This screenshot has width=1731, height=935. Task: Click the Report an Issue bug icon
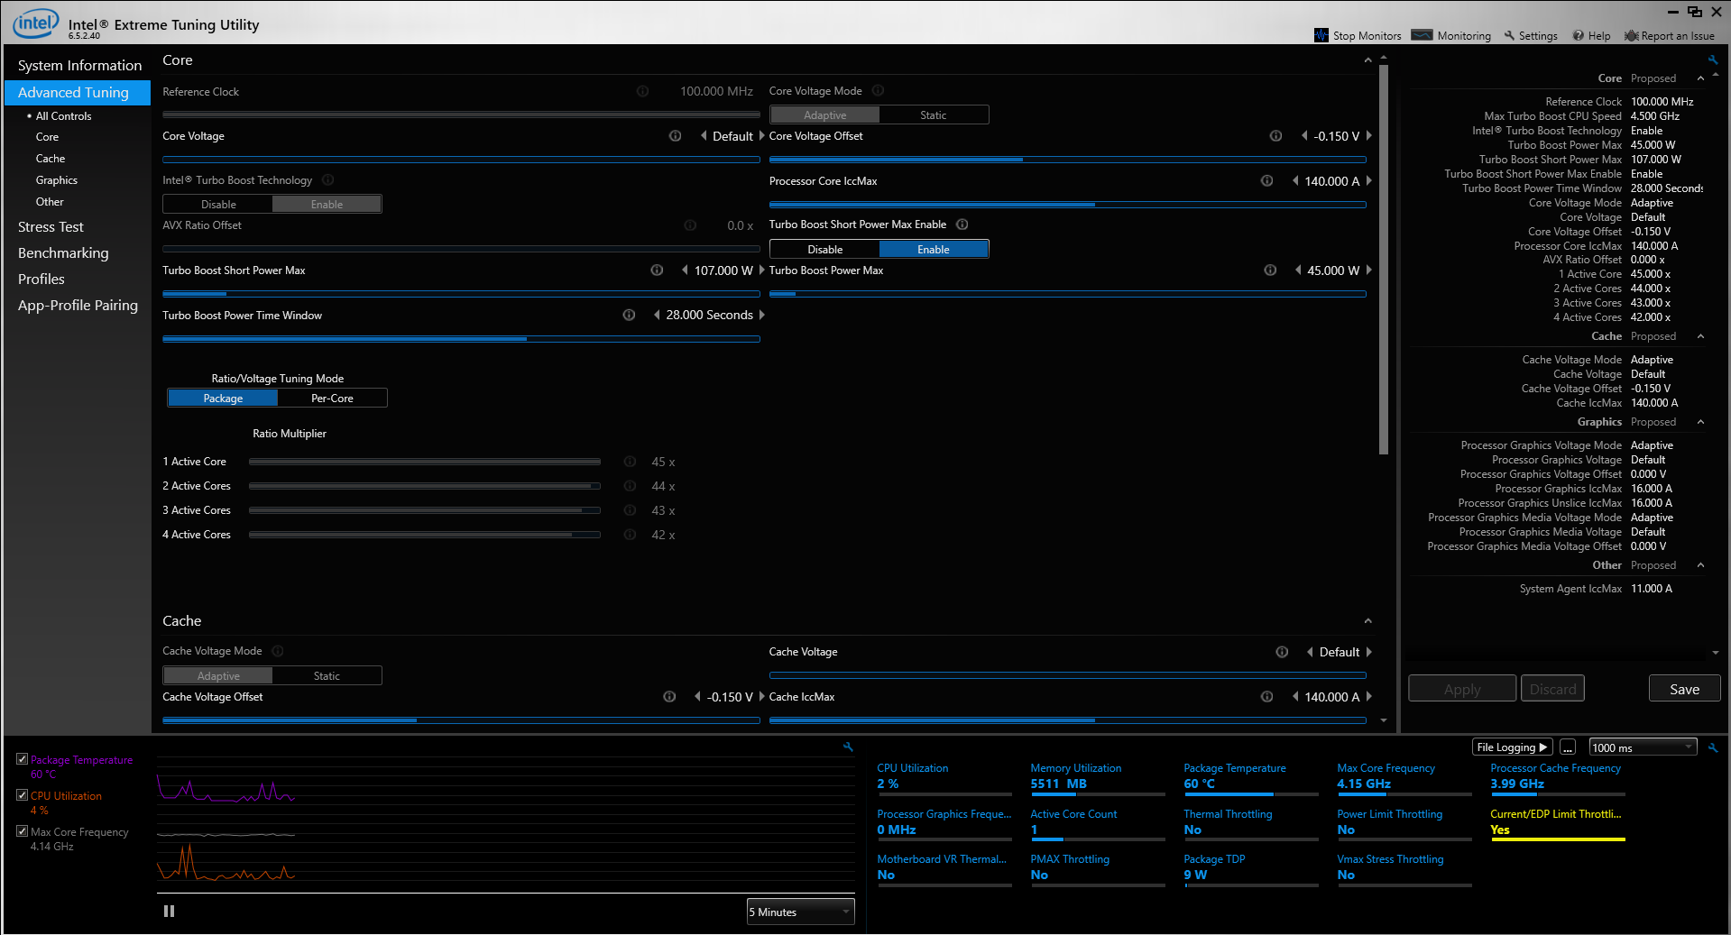1631,36
